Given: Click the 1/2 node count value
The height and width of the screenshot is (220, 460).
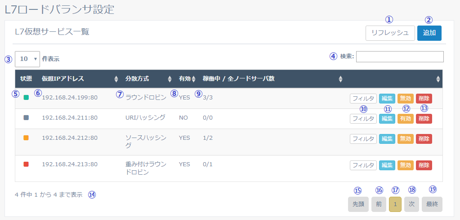Looking at the screenshot, I should (207, 138).
